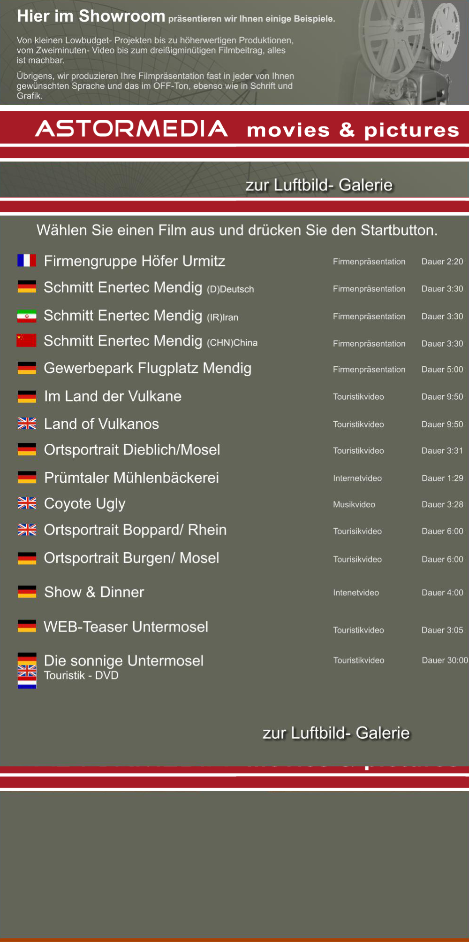The image size is (469, 942).
Task: Click the UK flag next to Coyote Ugly
Action: coord(27,503)
